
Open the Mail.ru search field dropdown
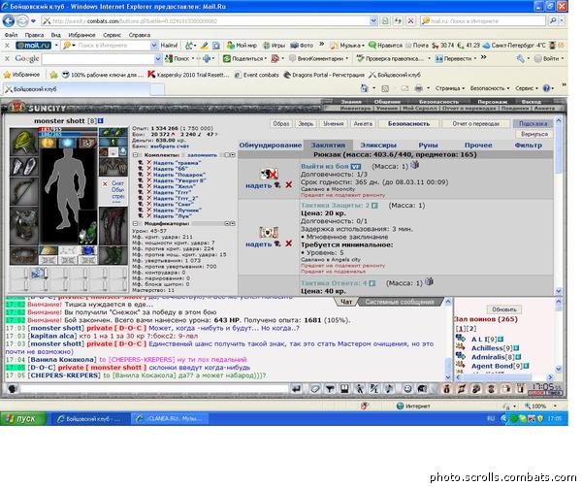click(x=154, y=46)
